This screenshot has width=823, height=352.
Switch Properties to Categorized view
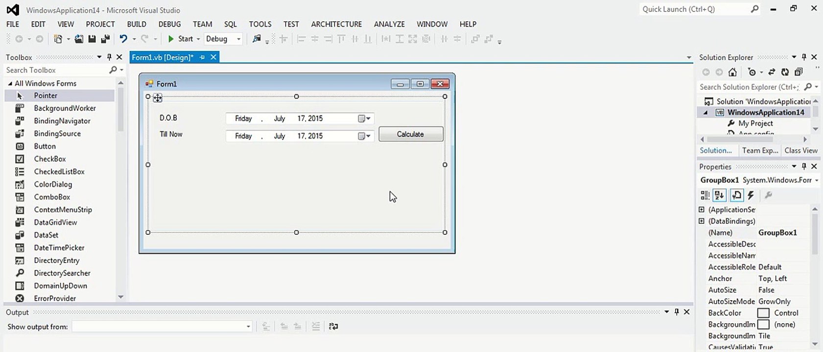705,196
